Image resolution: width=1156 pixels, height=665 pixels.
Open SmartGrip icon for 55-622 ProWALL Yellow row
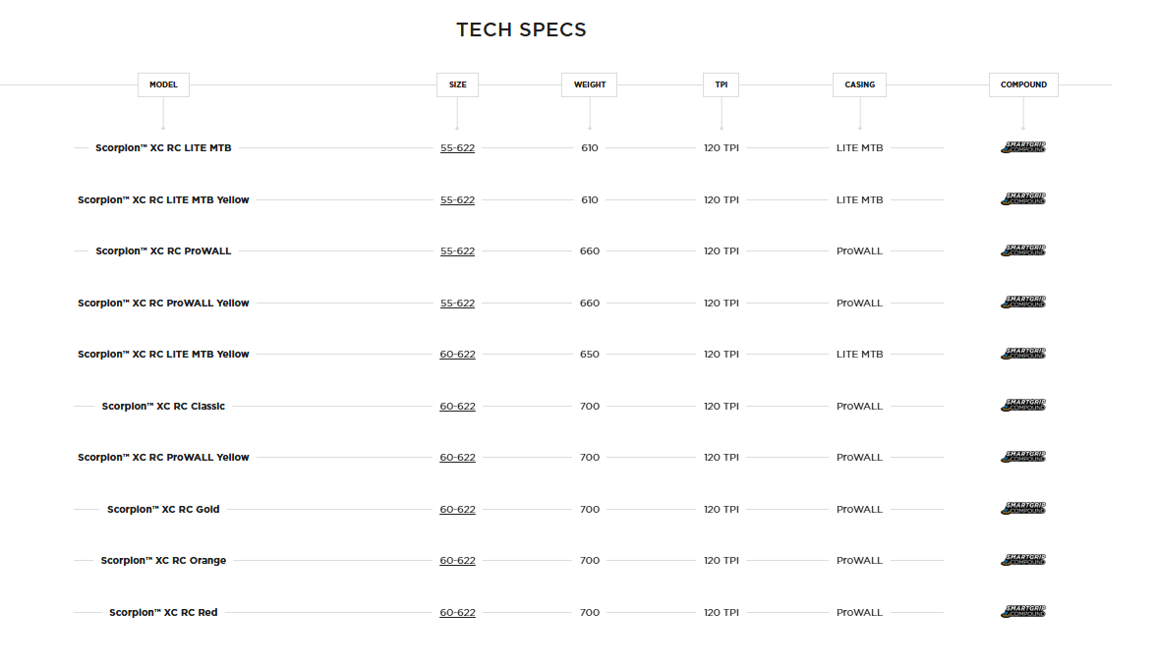[x=1023, y=303]
